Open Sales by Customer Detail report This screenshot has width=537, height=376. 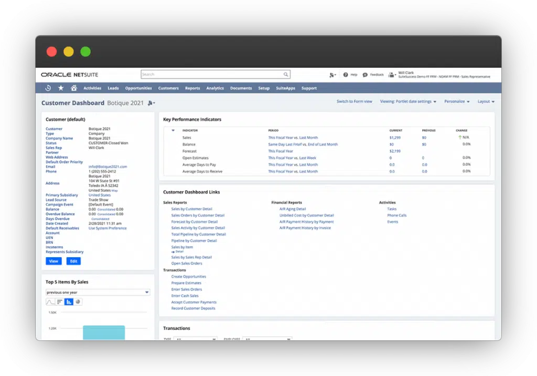[x=192, y=209]
